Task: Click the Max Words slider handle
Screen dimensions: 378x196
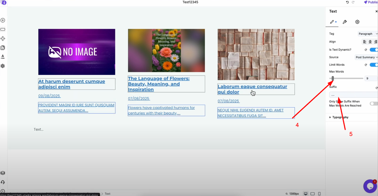Action: [x=333, y=78]
